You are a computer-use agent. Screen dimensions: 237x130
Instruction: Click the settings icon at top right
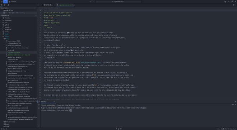[x=225, y=2]
